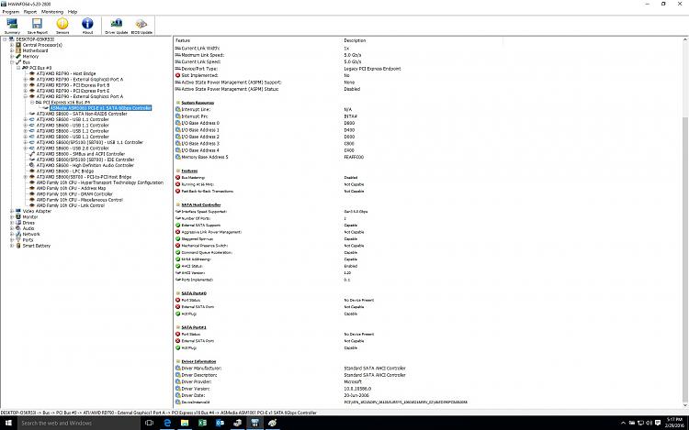Open the Report menu
The image size is (689, 430).
pos(30,12)
